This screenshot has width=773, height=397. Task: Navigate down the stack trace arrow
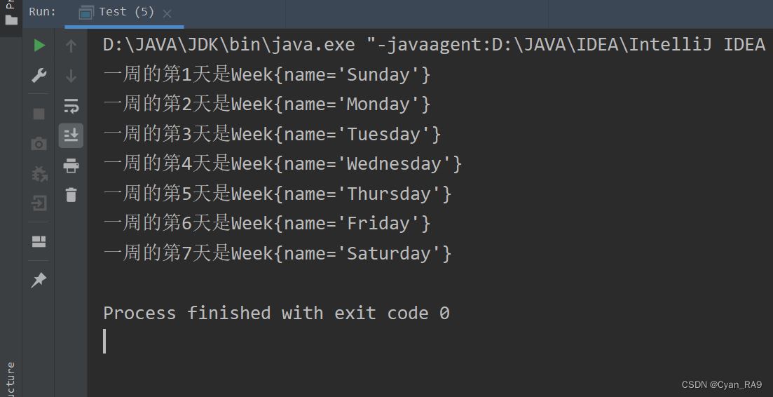[71, 76]
